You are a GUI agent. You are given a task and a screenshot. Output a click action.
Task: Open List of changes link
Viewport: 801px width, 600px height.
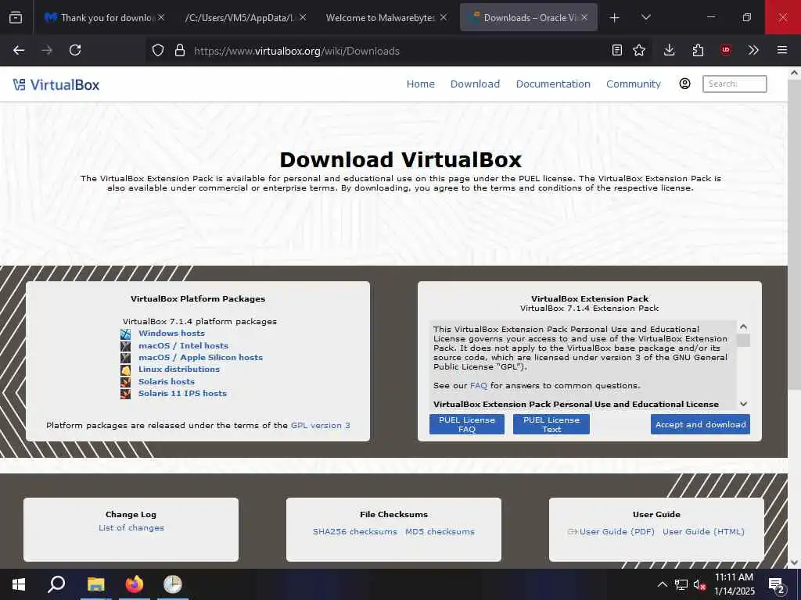click(x=131, y=527)
